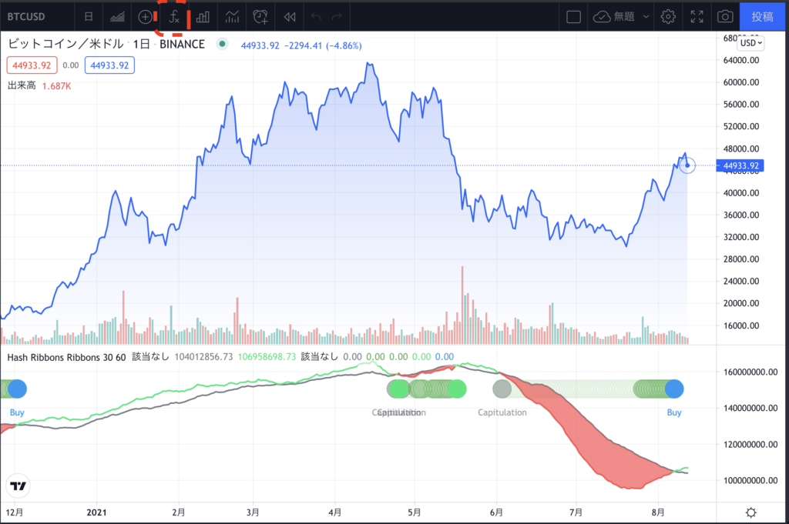The image size is (789, 524).
Task: Start bar replay with the rewind icon
Action: (290, 17)
